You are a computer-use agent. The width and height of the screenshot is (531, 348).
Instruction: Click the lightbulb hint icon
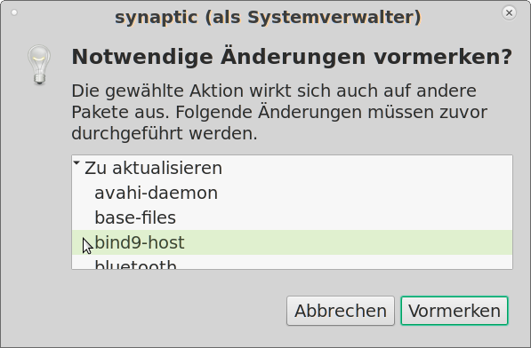point(39,65)
